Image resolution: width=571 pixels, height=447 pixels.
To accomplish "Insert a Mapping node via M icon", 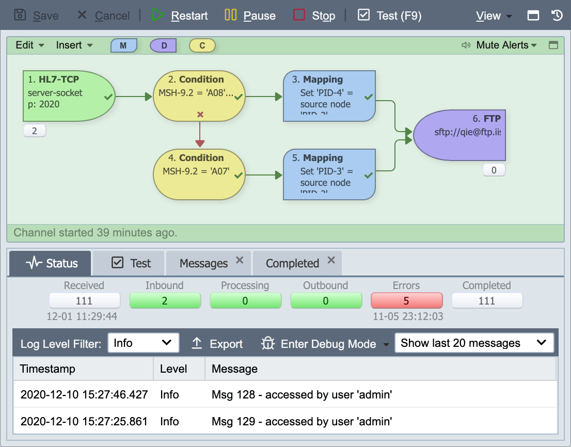I will [x=124, y=45].
